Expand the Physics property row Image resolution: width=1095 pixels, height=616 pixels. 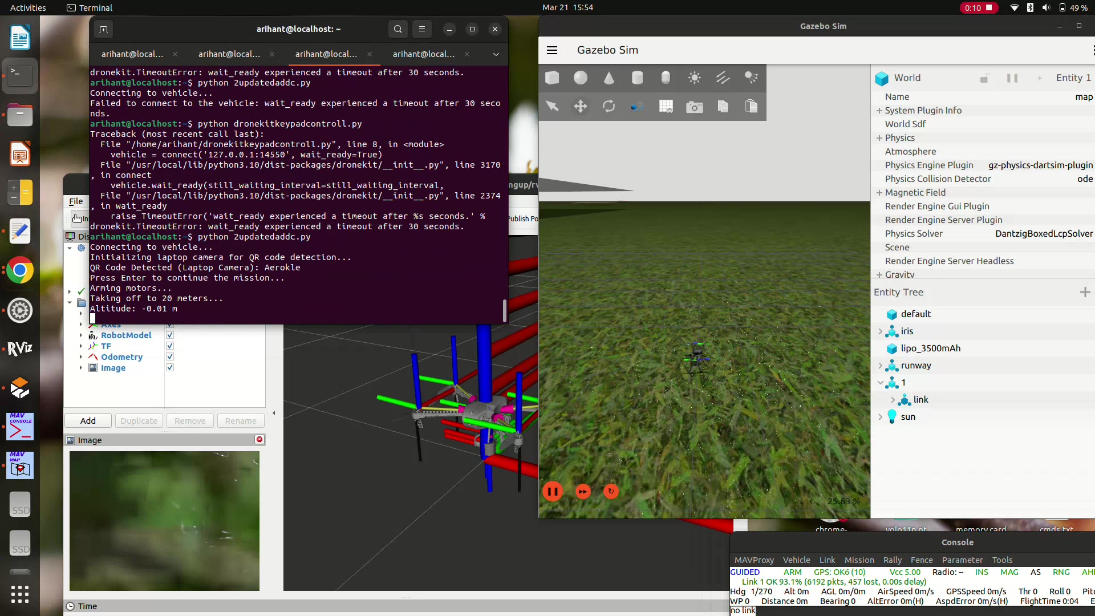click(879, 138)
